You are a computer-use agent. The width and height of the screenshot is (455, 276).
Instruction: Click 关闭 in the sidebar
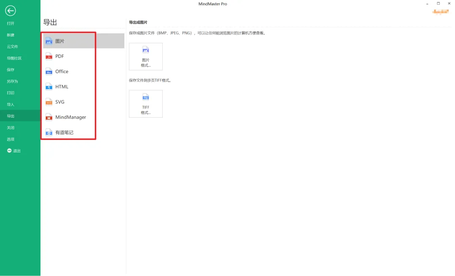[x=11, y=128]
